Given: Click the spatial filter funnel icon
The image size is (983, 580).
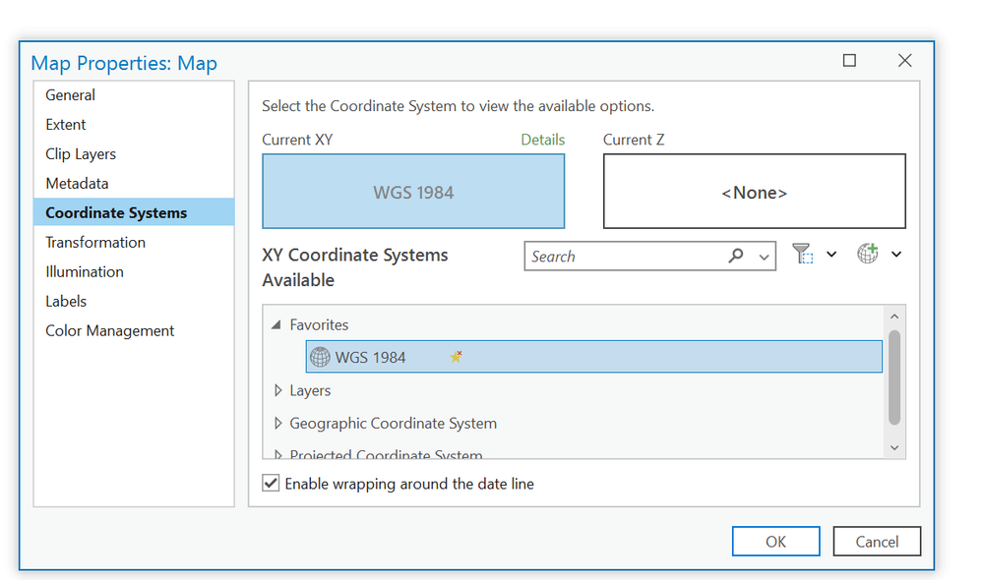Looking at the screenshot, I should [803, 255].
